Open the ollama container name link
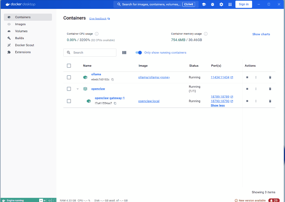 pyautogui.click(x=96, y=74)
